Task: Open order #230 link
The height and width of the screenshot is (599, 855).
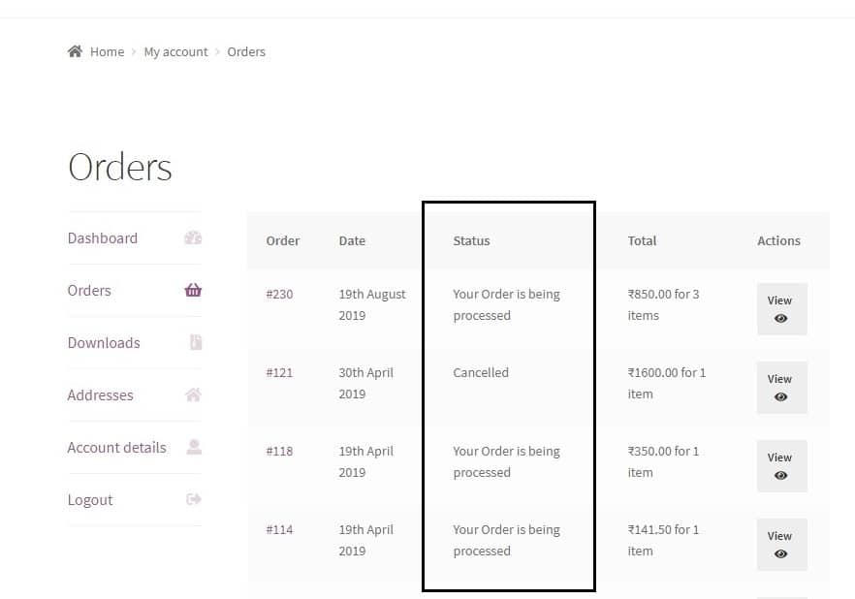Action: coord(279,295)
